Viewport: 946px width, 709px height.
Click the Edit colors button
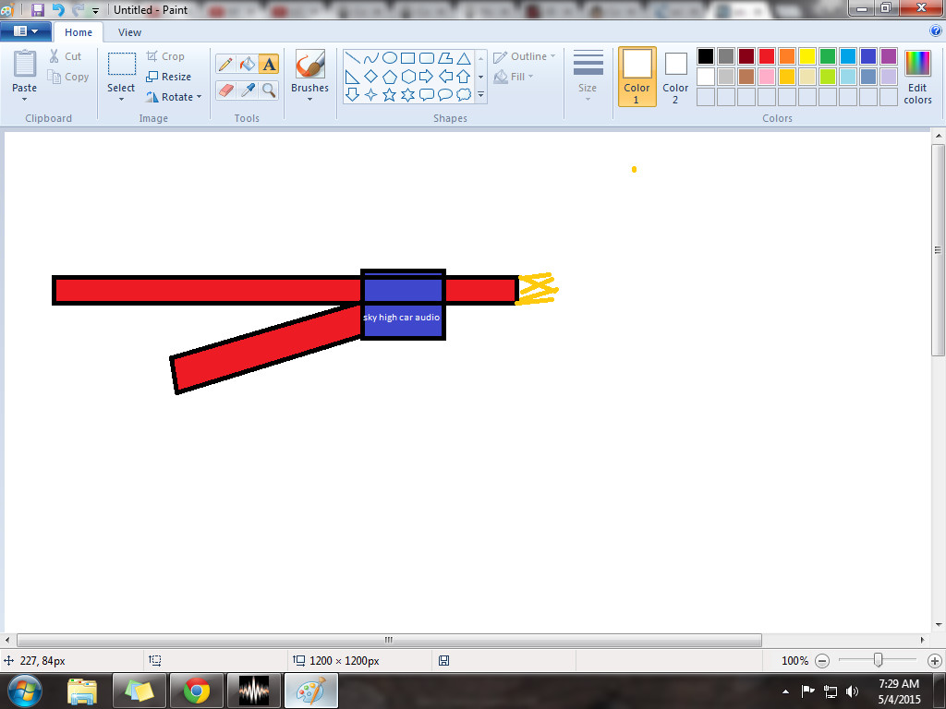click(x=917, y=77)
